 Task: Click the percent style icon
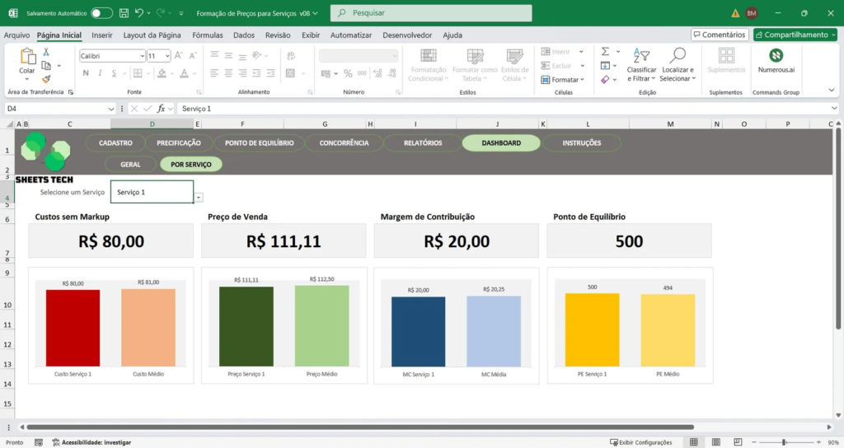pyautogui.click(x=348, y=73)
